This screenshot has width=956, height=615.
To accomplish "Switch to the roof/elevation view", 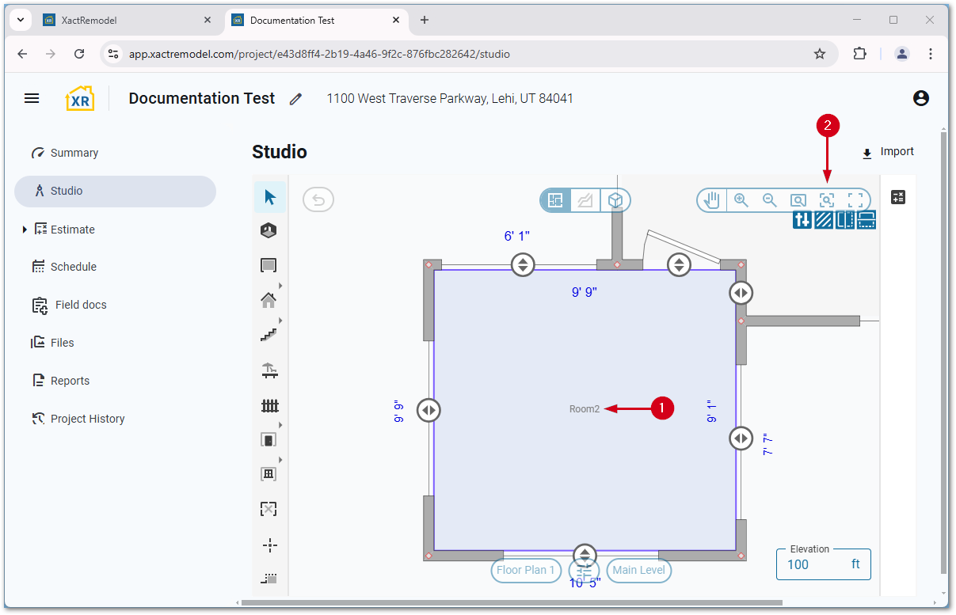I will 585,200.
